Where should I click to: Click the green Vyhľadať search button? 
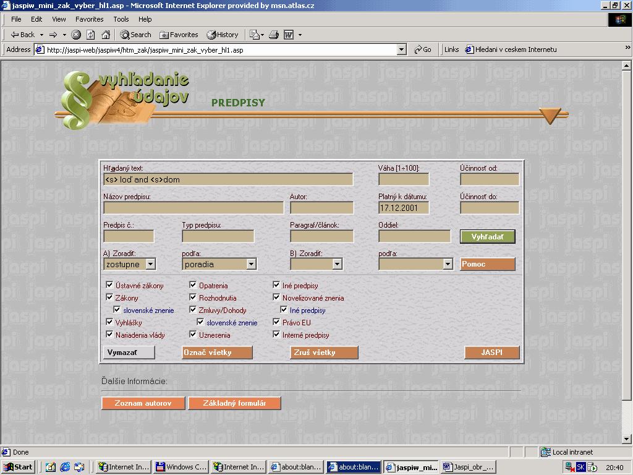[x=488, y=237]
